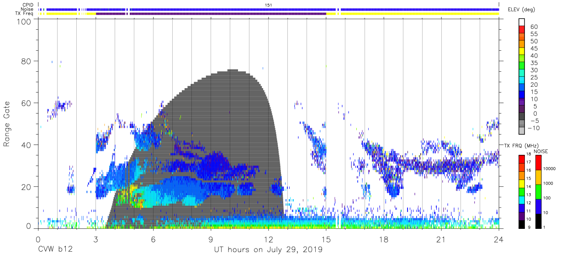The height and width of the screenshot is (259, 561).
Task: Pick the white top swatch of the ELEV color bar
Action: point(521,22)
